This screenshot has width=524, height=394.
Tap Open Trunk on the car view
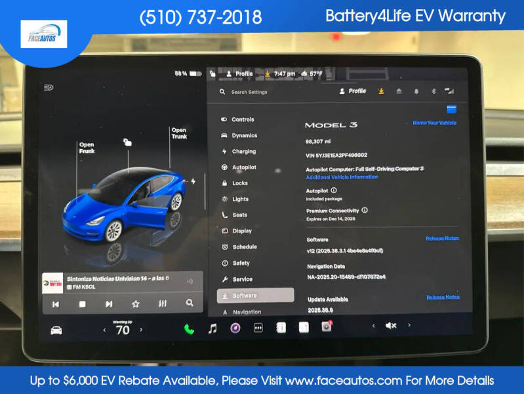click(179, 133)
